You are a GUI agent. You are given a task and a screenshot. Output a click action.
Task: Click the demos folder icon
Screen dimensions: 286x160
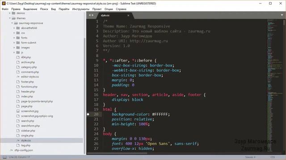pos(13,13)
